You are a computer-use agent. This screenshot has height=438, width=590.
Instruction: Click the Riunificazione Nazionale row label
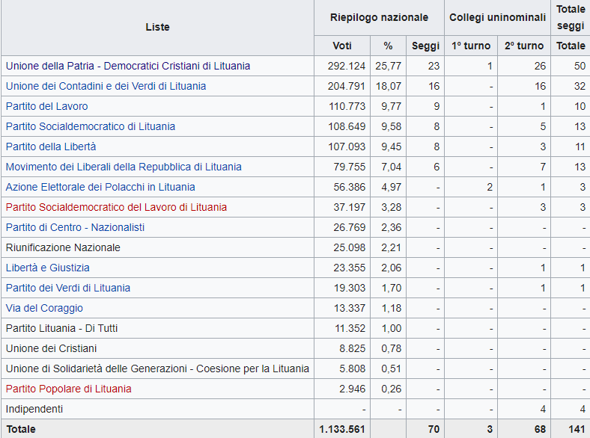[63, 247]
